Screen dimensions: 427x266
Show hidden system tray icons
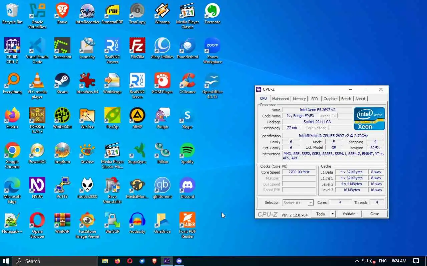click(x=357, y=261)
